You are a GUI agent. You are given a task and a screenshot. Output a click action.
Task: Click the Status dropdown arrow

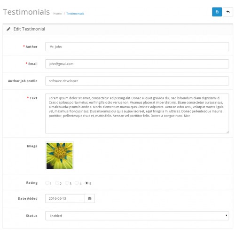pyautogui.click(x=226, y=215)
